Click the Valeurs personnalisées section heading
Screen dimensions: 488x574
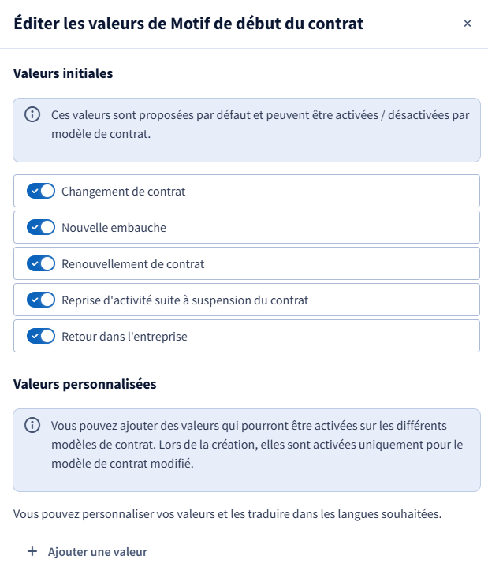(x=85, y=385)
